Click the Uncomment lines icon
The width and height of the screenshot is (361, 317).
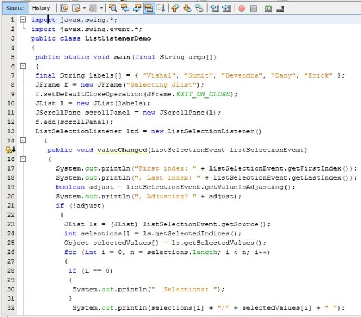click(280, 9)
